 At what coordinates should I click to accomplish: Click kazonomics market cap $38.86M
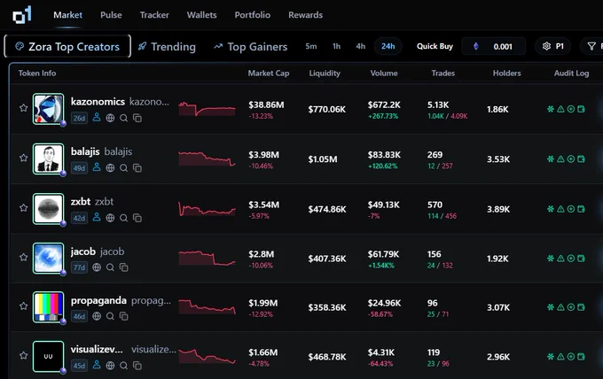(266, 104)
